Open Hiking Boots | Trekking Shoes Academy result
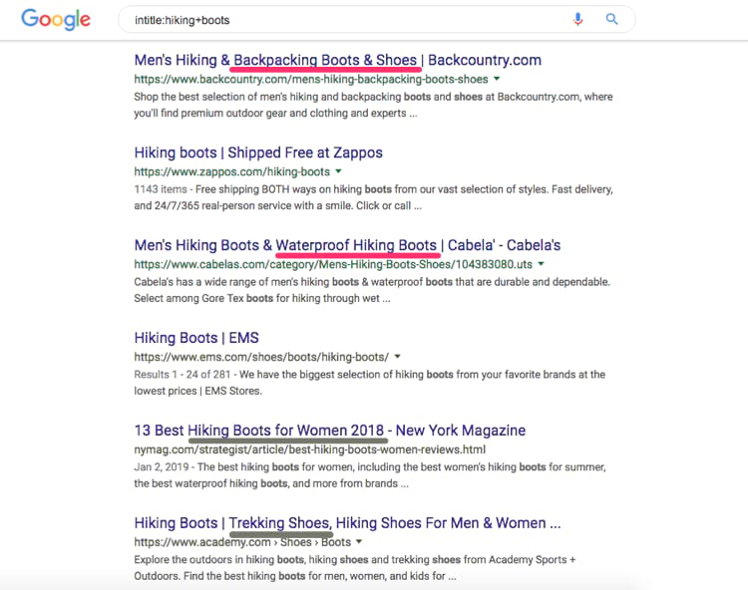This screenshot has height=590, width=748. (x=347, y=523)
